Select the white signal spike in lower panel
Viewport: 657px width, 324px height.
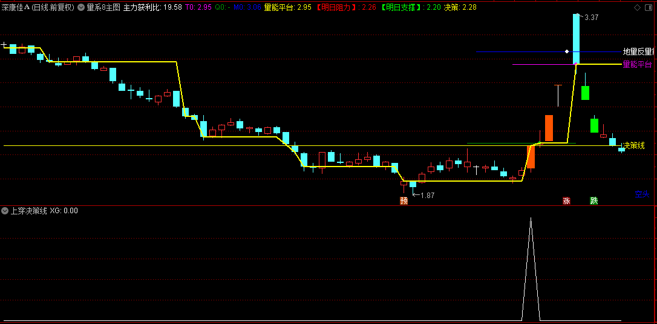pyautogui.click(x=531, y=269)
